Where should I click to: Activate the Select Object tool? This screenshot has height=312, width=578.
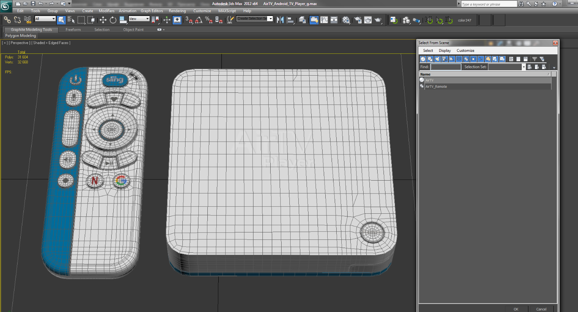(x=61, y=20)
